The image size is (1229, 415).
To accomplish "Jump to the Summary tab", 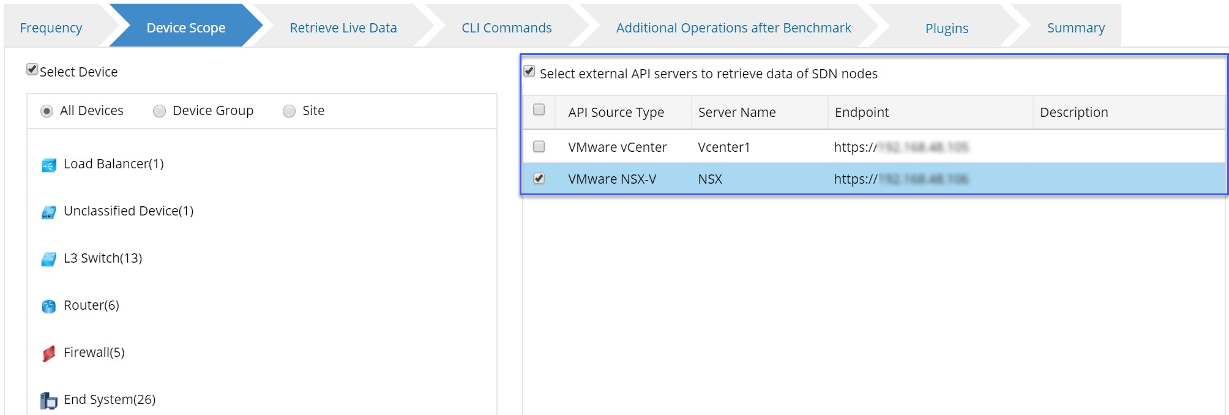I will pyautogui.click(x=1076, y=28).
